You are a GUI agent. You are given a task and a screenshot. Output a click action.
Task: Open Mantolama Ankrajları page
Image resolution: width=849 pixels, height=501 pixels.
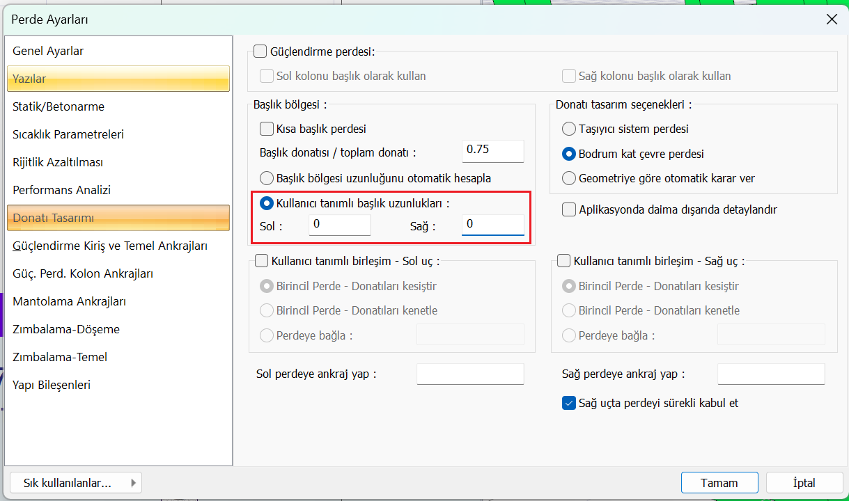[x=118, y=301]
